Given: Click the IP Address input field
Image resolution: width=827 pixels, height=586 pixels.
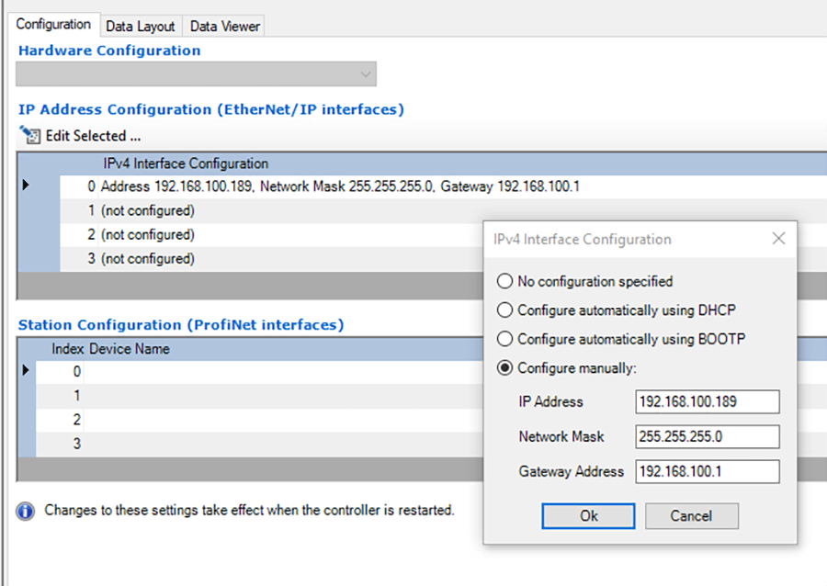Looking at the screenshot, I should click(x=707, y=401).
